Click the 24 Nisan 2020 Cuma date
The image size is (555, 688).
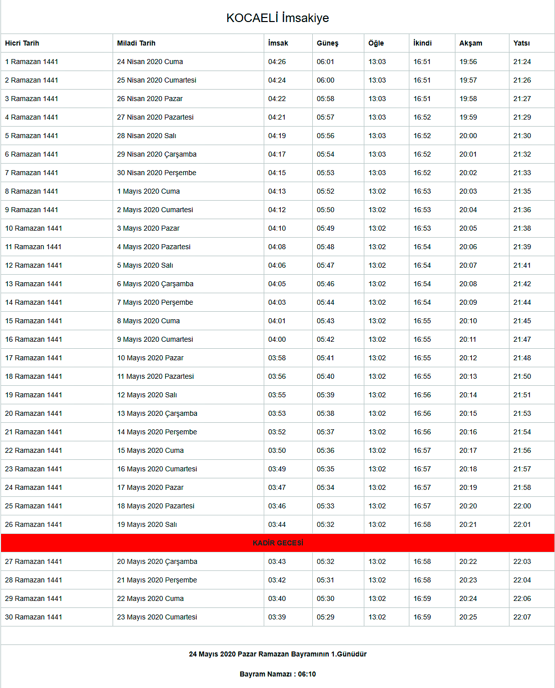[x=150, y=62]
